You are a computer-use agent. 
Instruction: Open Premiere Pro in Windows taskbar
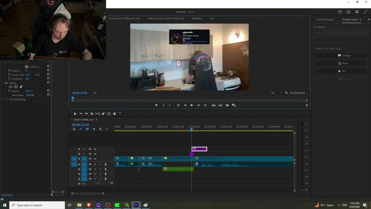136,205
